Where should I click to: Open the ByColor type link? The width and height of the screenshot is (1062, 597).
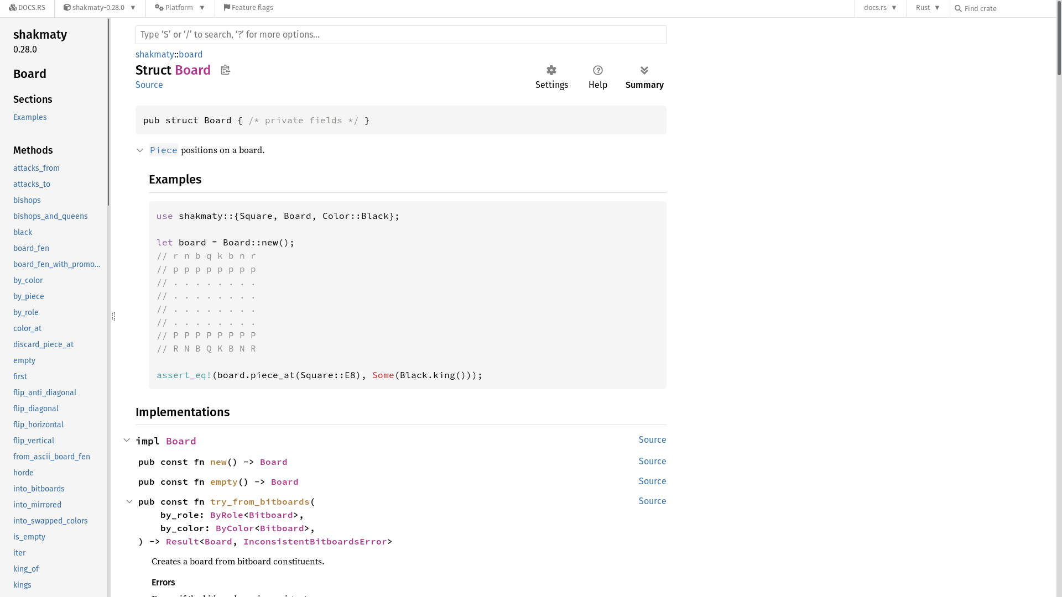[235, 528]
